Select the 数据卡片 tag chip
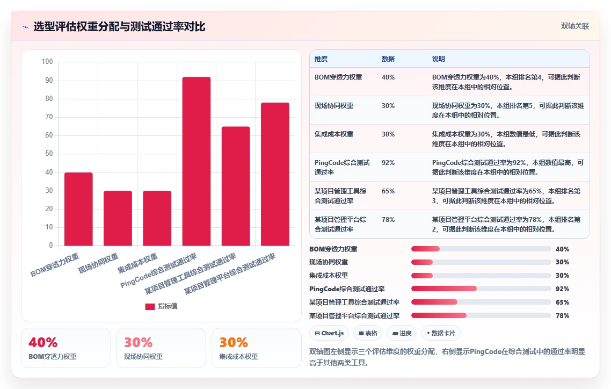The height and width of the screenshot is (389, 611). [x=441, y=333]
